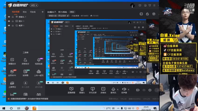Open the 房管助手 room manager tool
198x111 pixels.
tap(25, 61)
